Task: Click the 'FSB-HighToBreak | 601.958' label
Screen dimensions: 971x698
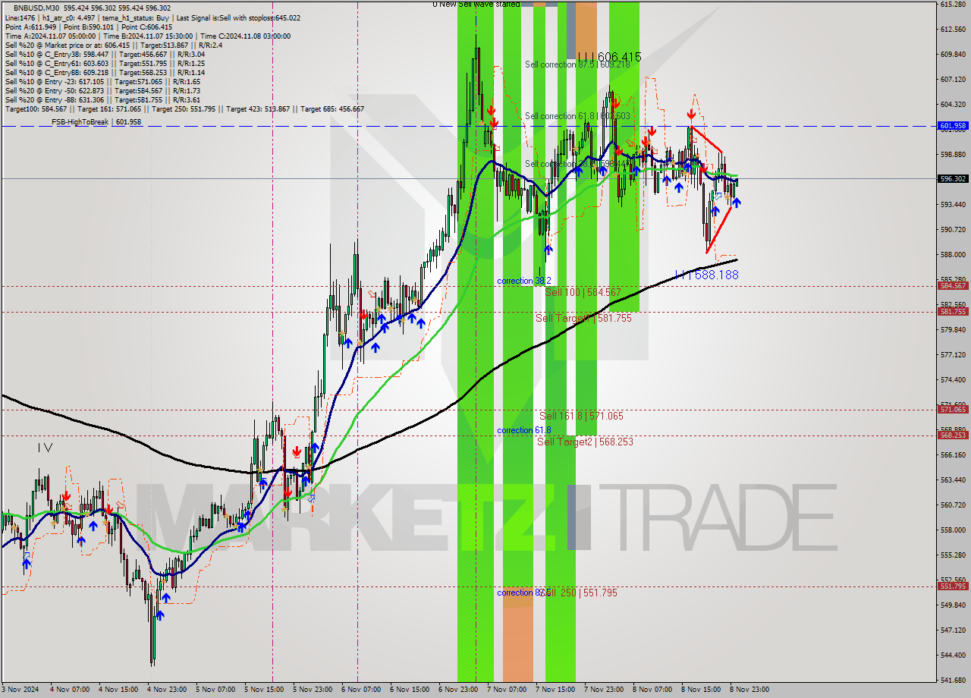Action: click(95, 121)
